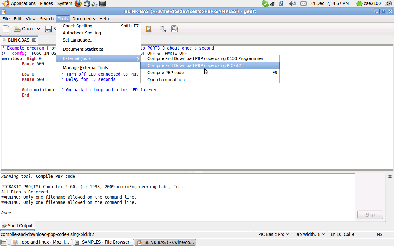
Task: Enable Autocheck Spelling checkbox
Action: (x=60, y=33)
